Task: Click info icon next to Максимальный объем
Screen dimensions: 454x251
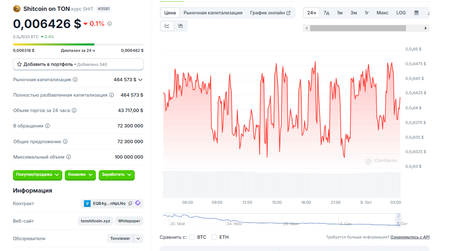Action: click(69, 157)
